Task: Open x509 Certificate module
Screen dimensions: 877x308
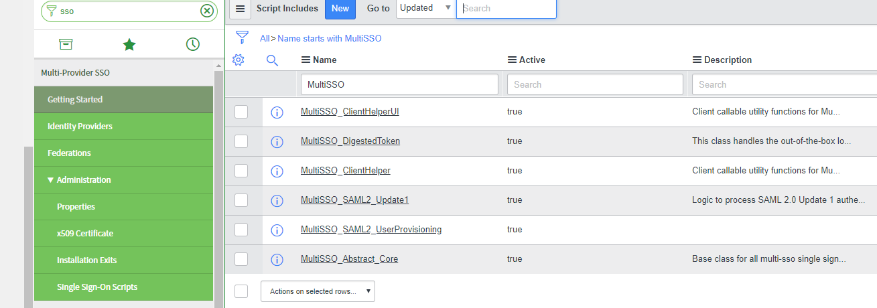Action: 123,234
